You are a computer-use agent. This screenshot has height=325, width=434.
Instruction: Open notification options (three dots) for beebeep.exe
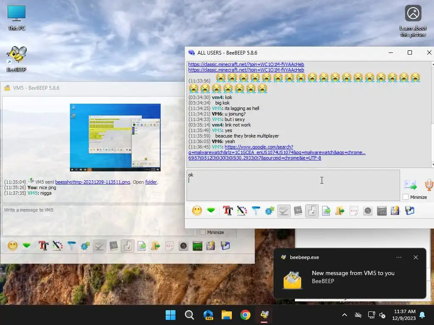(x=398, y=257)
